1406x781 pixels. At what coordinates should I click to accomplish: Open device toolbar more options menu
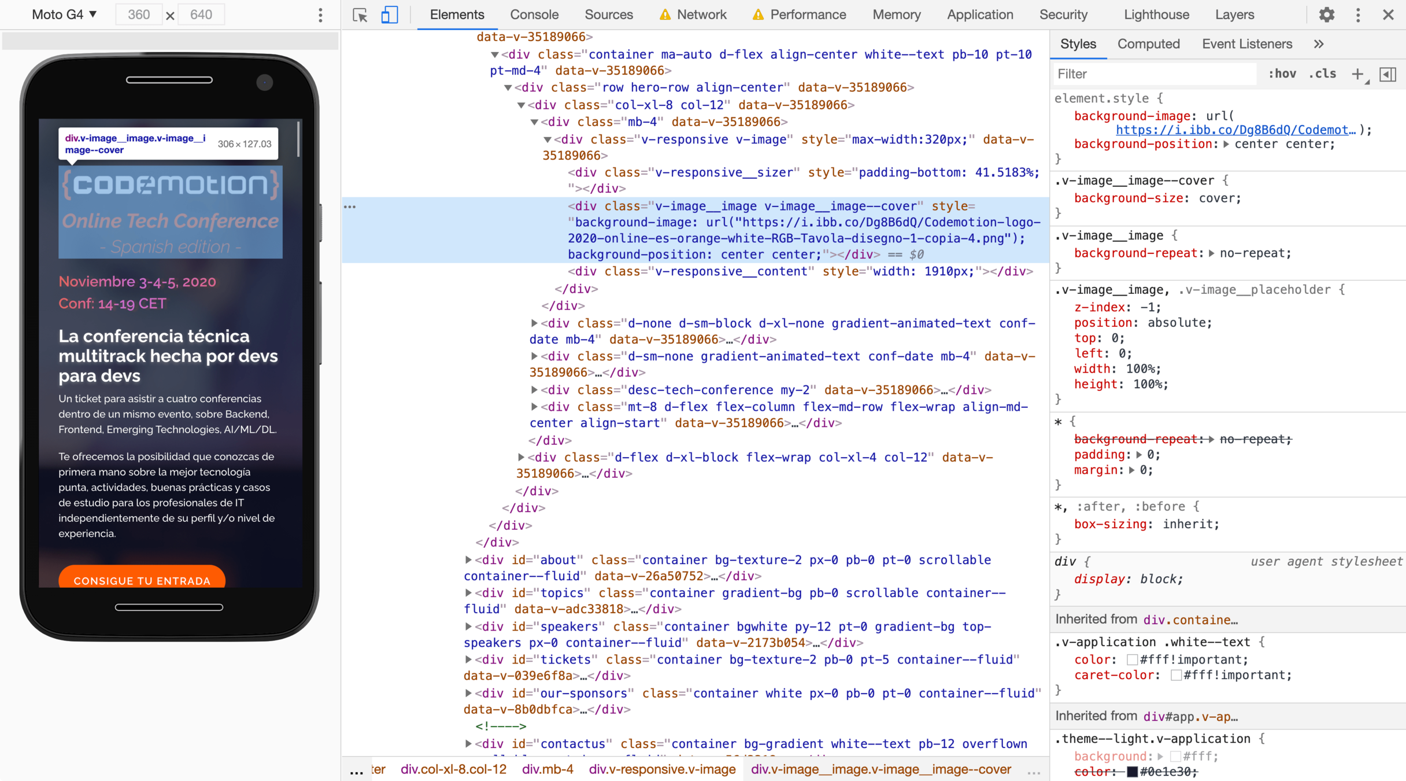tap(320, 15)
